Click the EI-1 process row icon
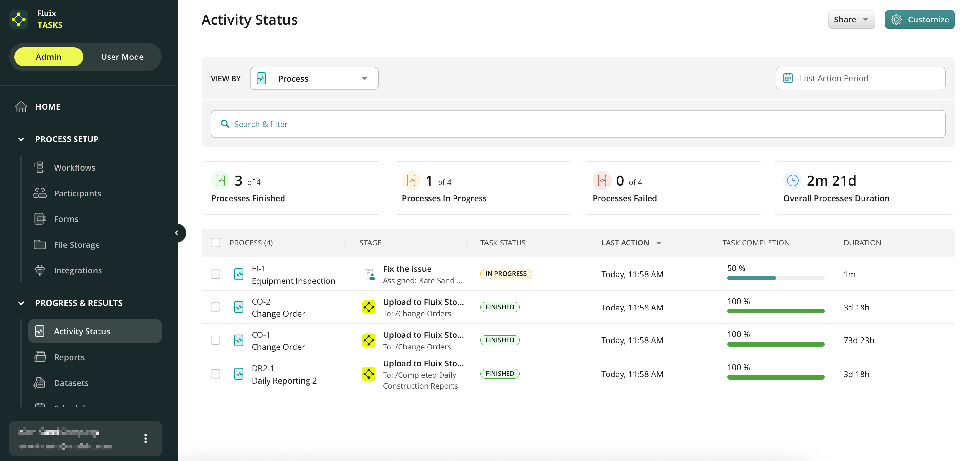Screen dimensions: 974x461 239,274
